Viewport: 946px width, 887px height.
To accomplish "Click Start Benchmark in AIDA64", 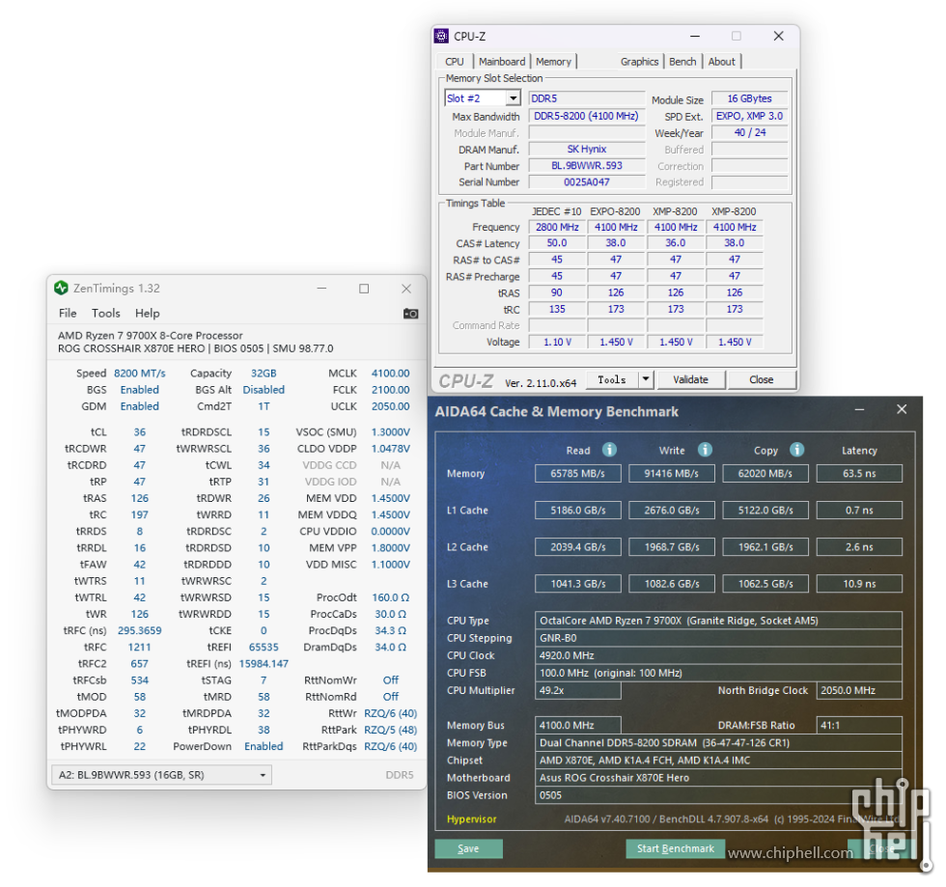I will point(675,848).
